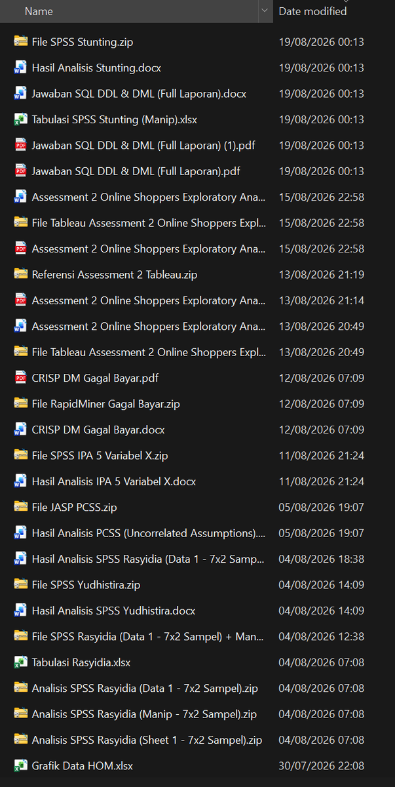Select file name Tabulasi Rasyidia.xlsx

[x=81, y=662]
